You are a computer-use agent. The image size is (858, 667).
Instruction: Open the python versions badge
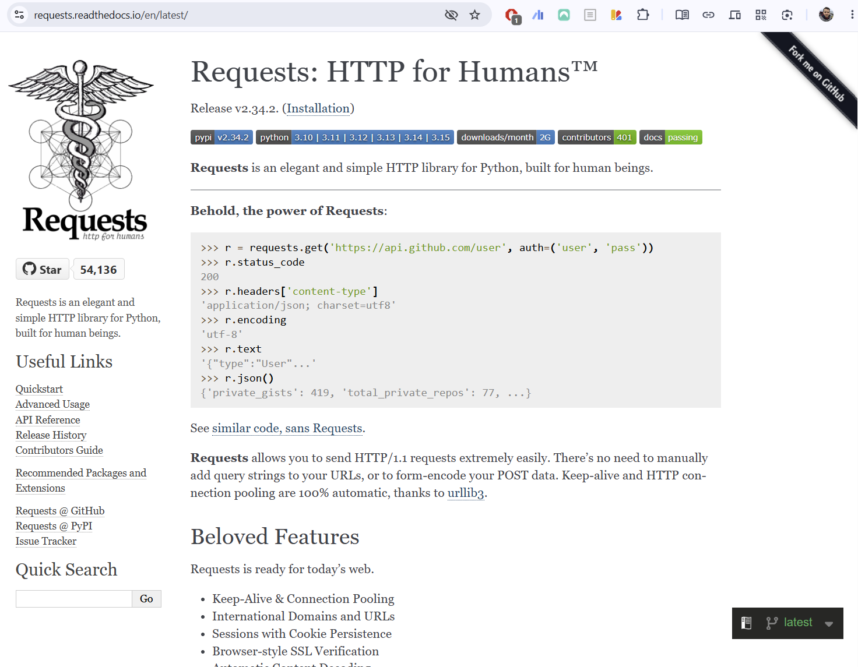pyautogui.click(x=355, y=137)
